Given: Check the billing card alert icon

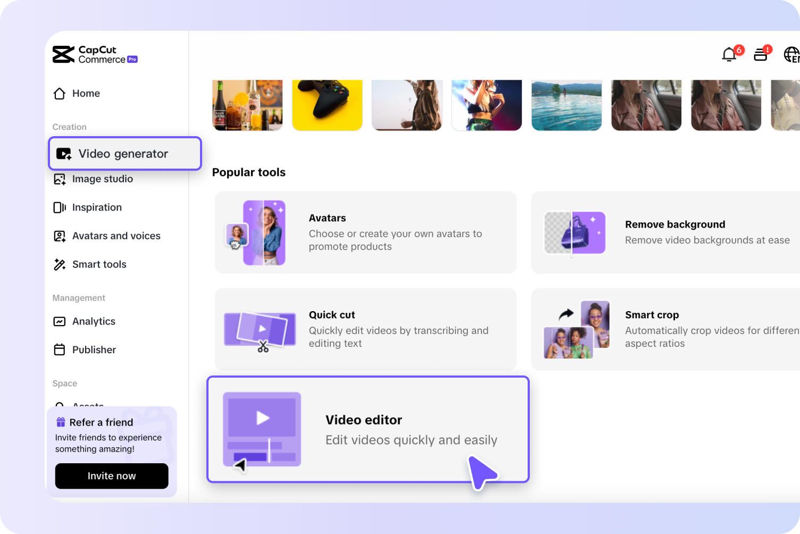Looking at the screenshot, I should pos(760,55).
